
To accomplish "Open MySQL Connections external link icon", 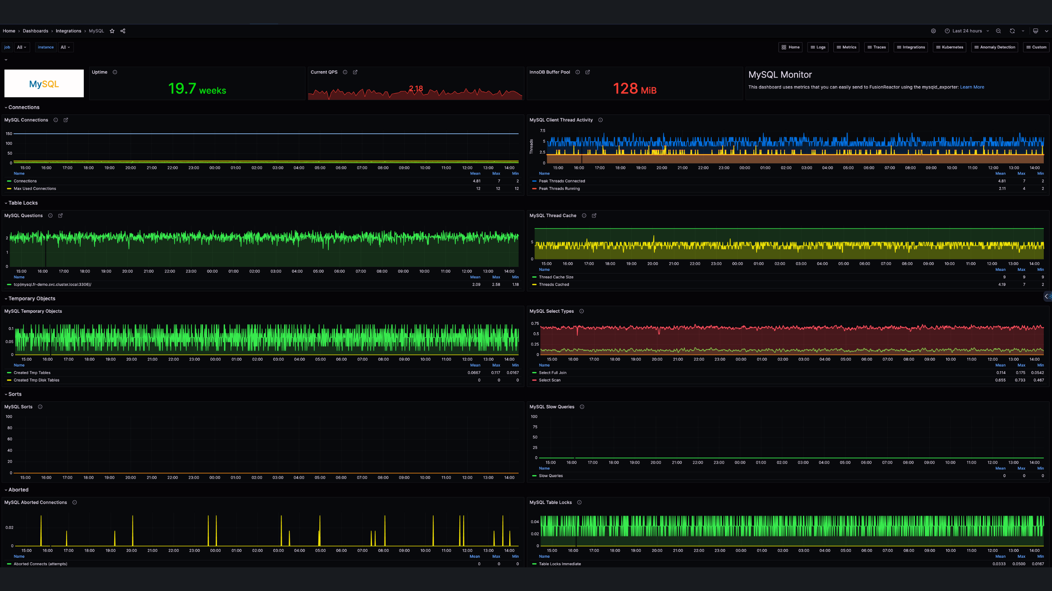I will pos(66,120).
